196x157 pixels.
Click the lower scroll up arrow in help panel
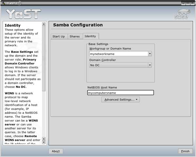[44, 139]
